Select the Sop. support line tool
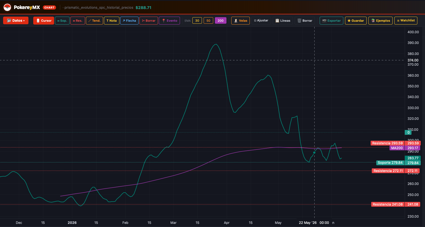Image resolution: width=425 pixels, height=227 pixels. [x=62, y=21]
